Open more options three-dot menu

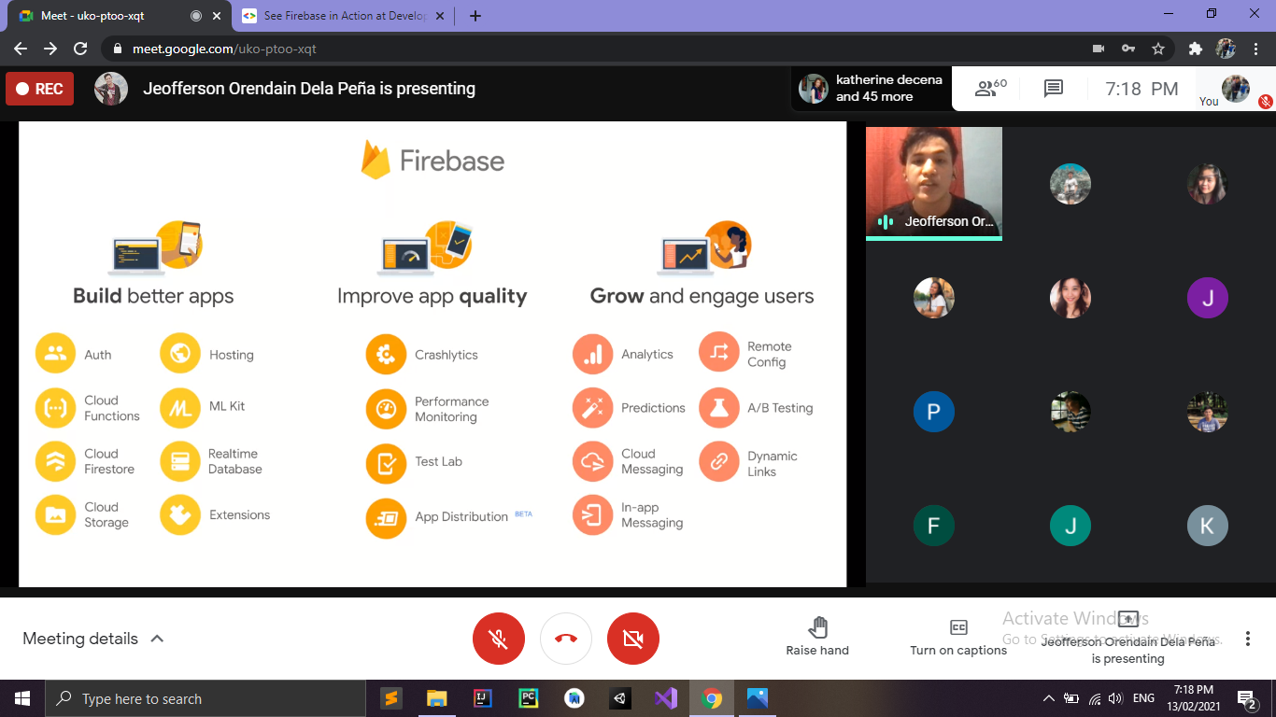pos(1248,639)
